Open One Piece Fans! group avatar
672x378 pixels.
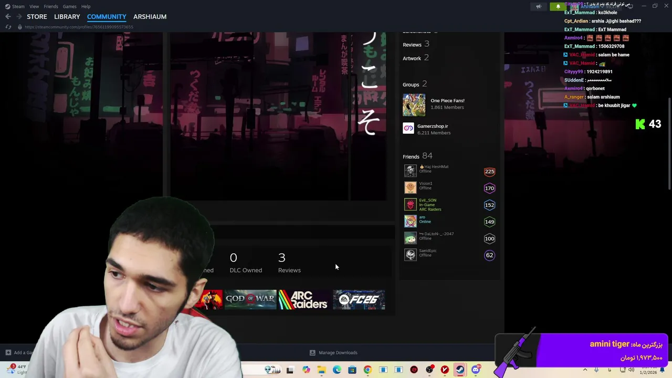[414, 104]
